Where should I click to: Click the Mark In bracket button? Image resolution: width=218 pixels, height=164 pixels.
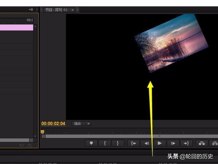point(105,143)
